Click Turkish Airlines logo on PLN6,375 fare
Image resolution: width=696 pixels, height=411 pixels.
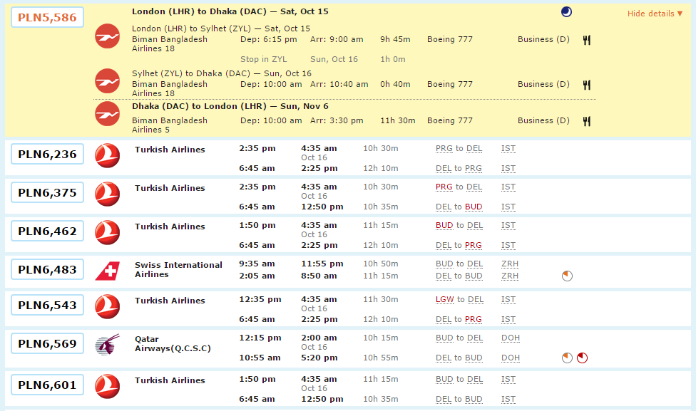pyautogui.click(x=108, y=194)
